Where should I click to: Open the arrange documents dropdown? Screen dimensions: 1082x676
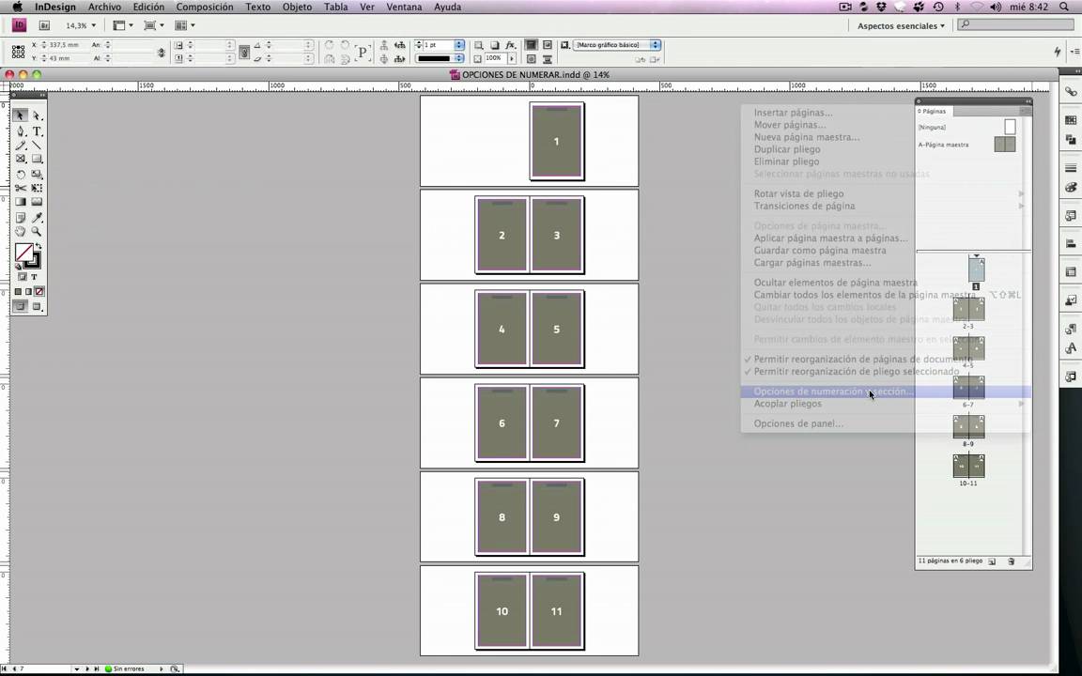tap(184, 25)
